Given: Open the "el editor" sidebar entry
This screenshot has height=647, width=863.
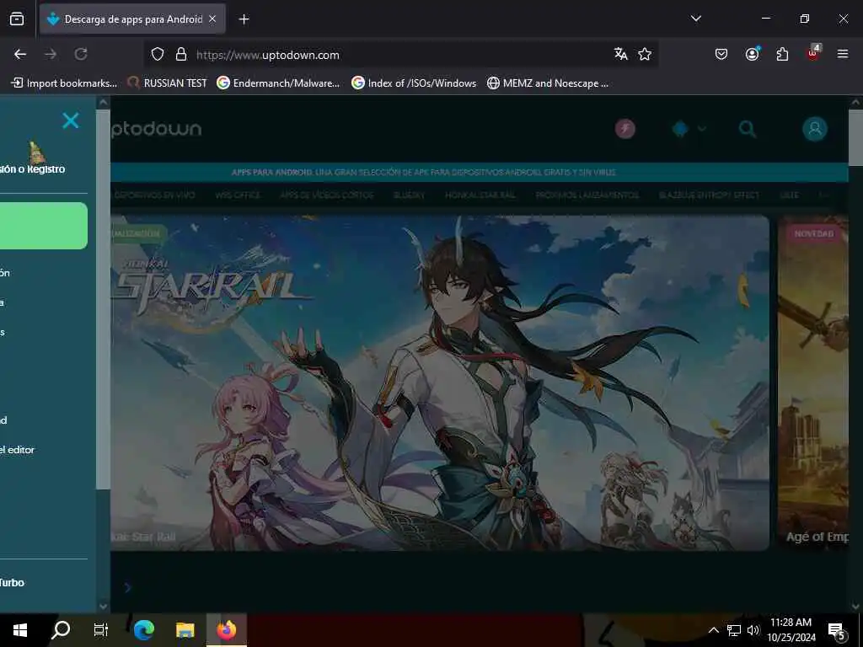Looking at the screenshot, I should [17, 450].
